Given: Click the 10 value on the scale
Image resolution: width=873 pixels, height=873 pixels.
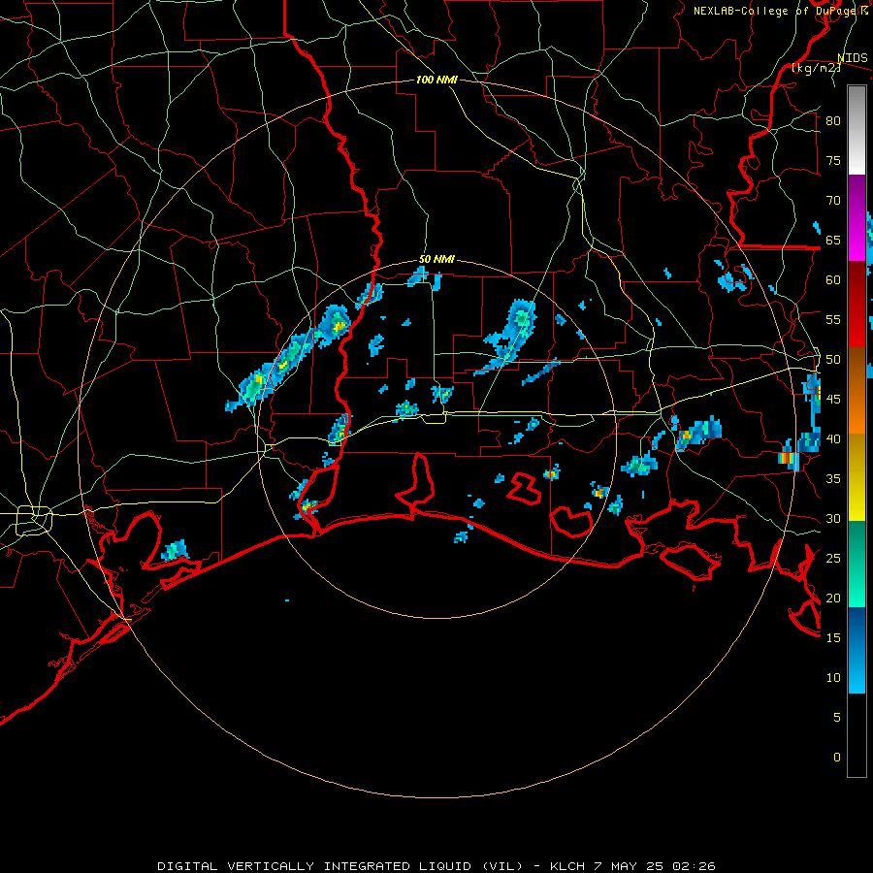Looking at the screenshot, I should (x=833, y=678).
